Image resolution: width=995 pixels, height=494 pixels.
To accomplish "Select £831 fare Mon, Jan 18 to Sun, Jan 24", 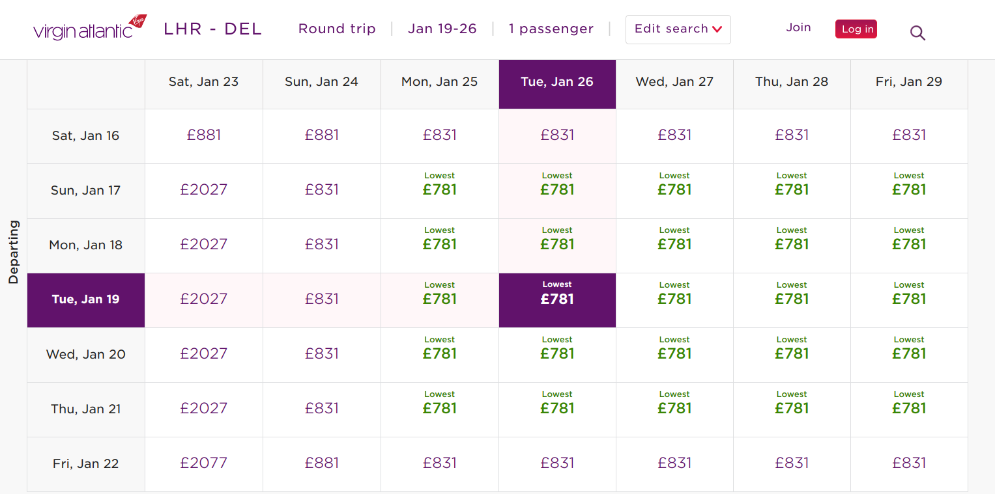I will coord(322,245).
